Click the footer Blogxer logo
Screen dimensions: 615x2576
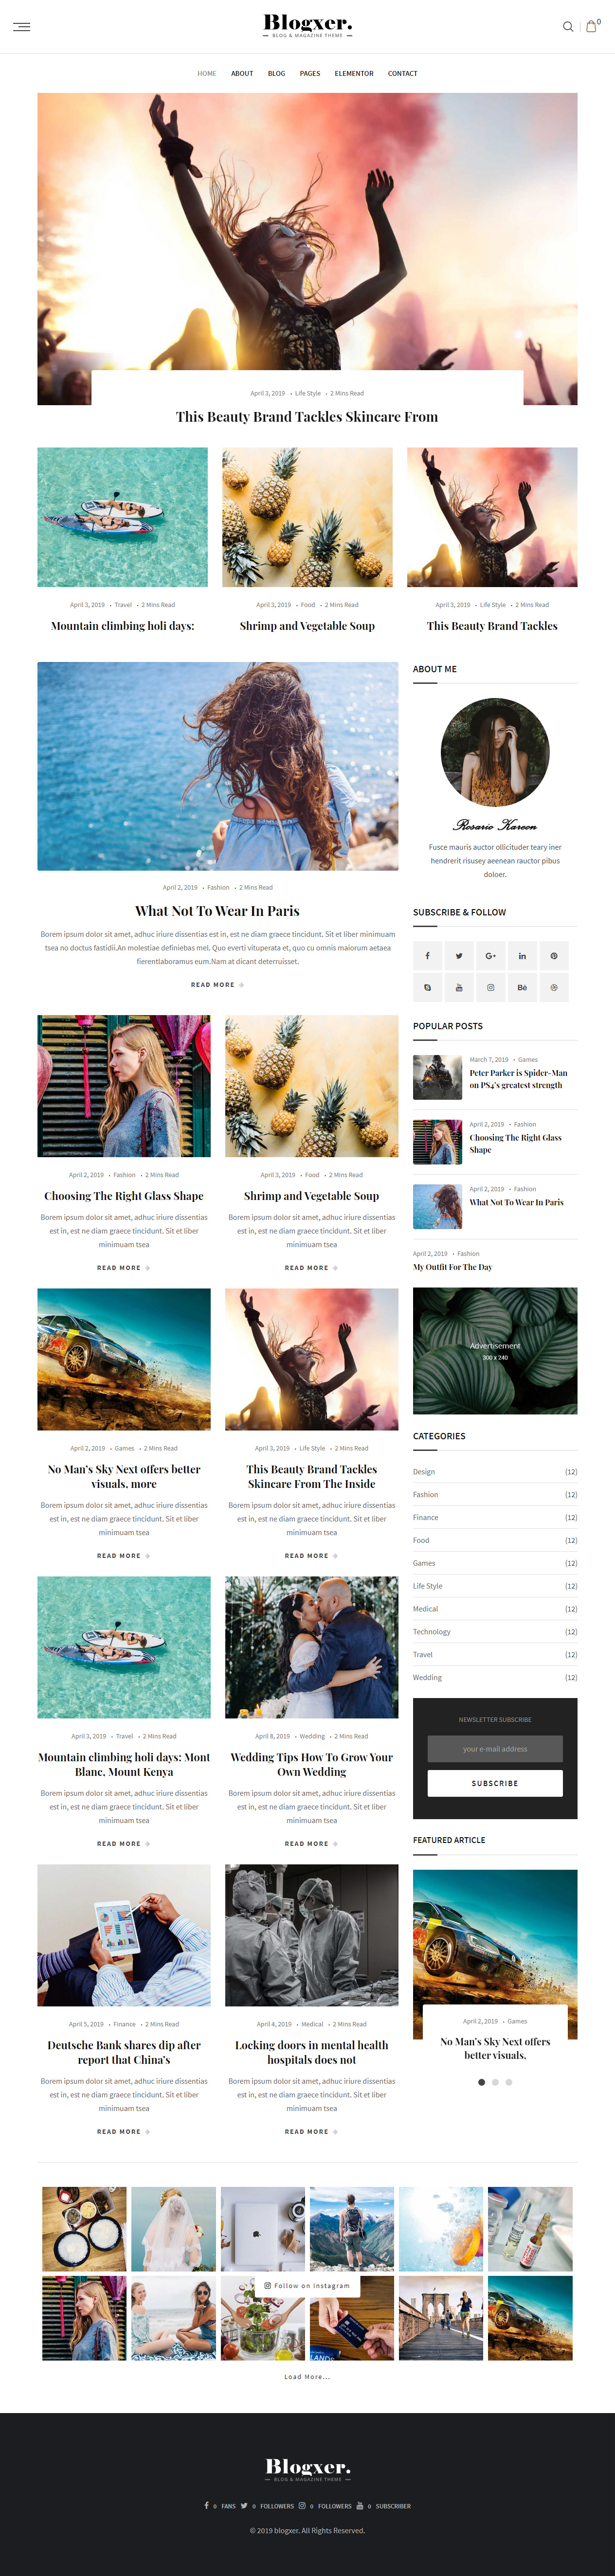coord(307,2469)
